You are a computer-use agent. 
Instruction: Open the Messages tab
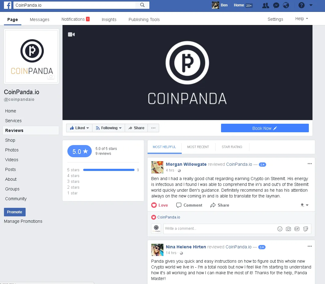pos(40,20)
